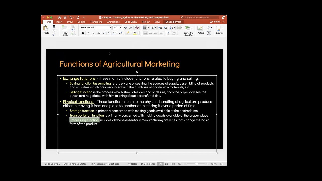Increase list indent level
Image resolution: width=322 pixels, height=181 pixels.
pyautogui.click(x=165, y=28)
